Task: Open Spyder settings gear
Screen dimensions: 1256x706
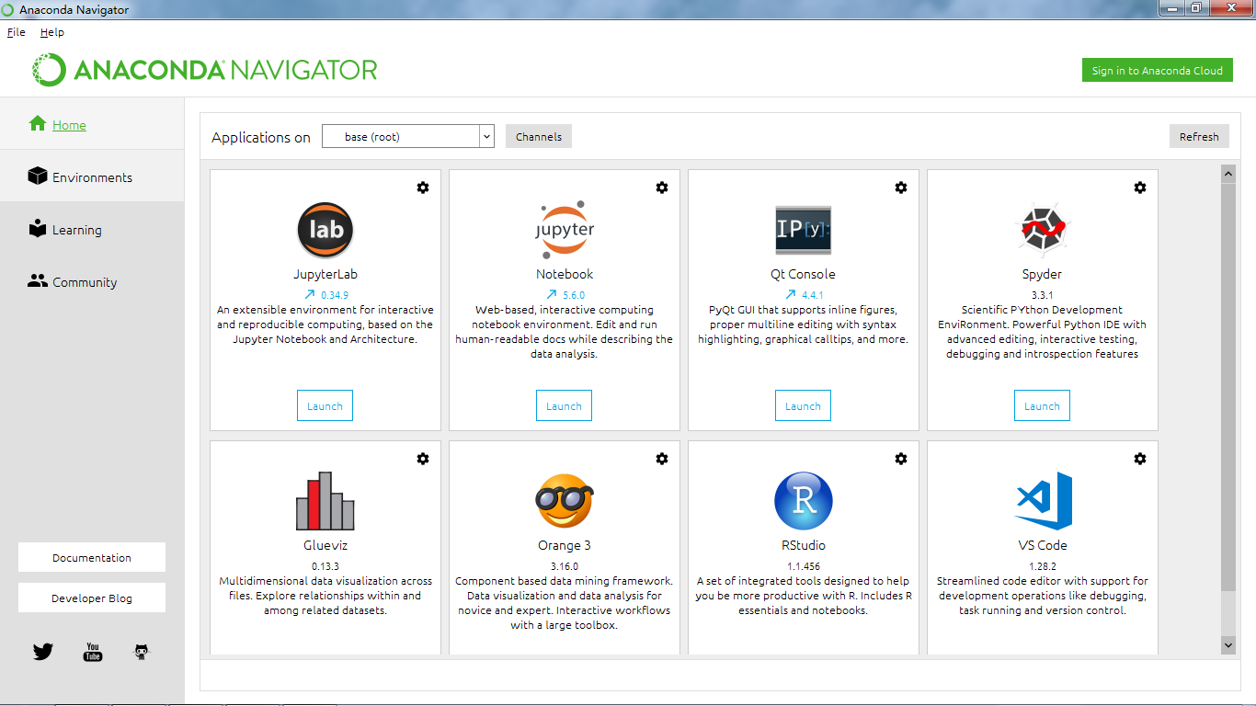Action: [x=1140, y=188]
